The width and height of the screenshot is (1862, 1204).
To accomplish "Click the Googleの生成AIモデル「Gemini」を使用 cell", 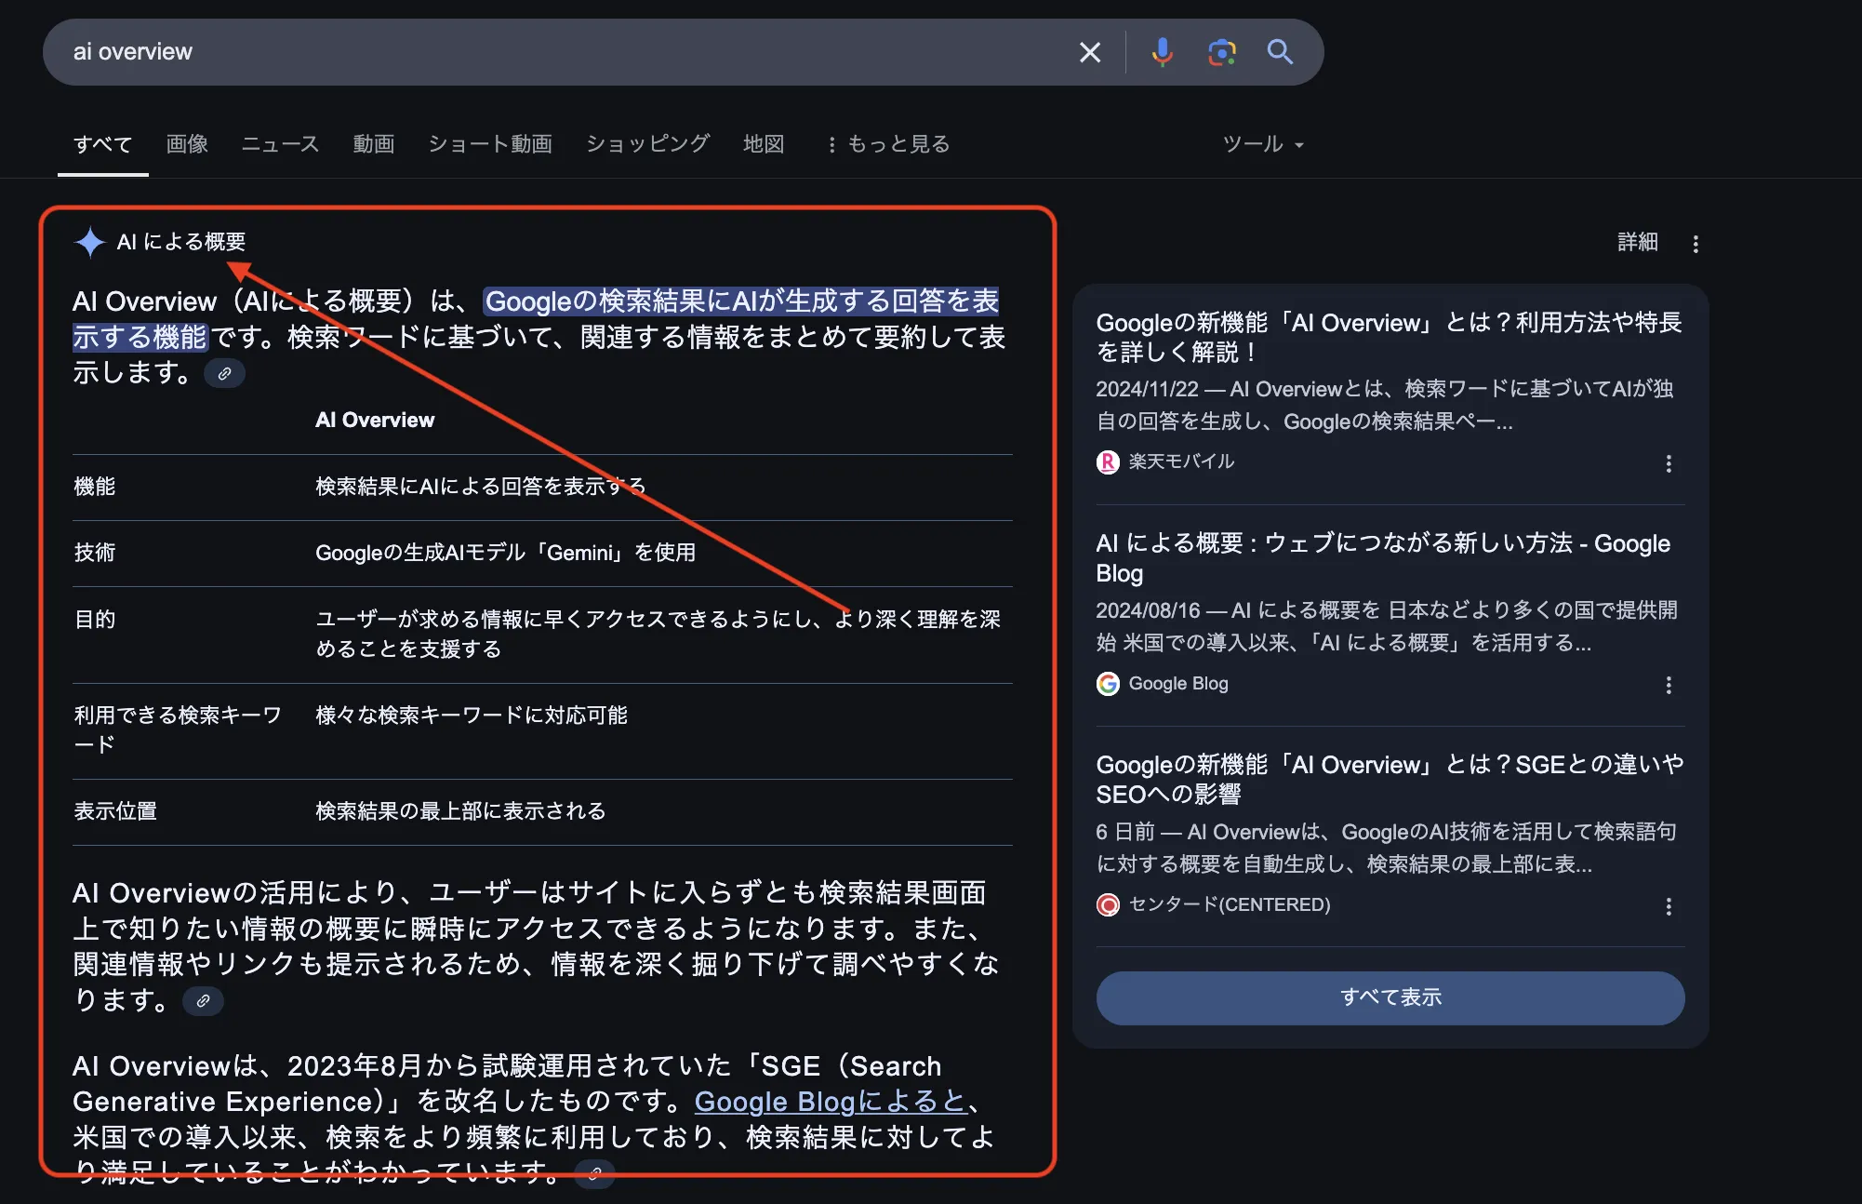I will point(506,553).
